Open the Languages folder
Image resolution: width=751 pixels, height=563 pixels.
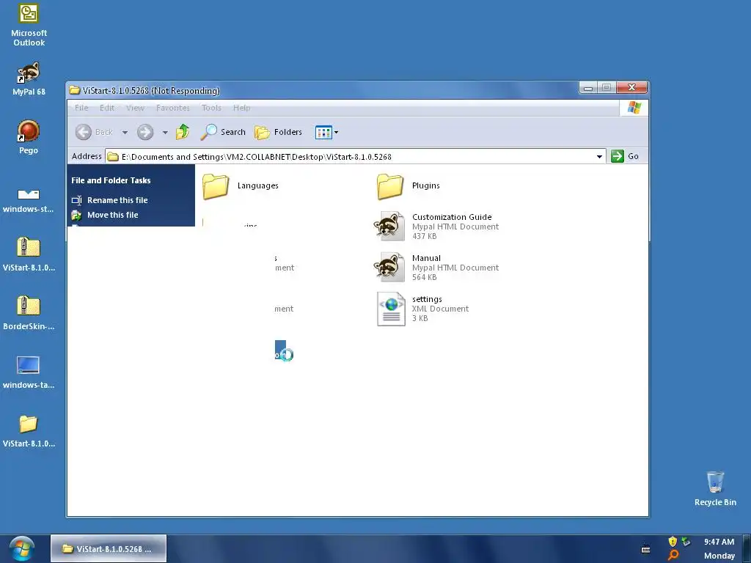pos(240,185)
